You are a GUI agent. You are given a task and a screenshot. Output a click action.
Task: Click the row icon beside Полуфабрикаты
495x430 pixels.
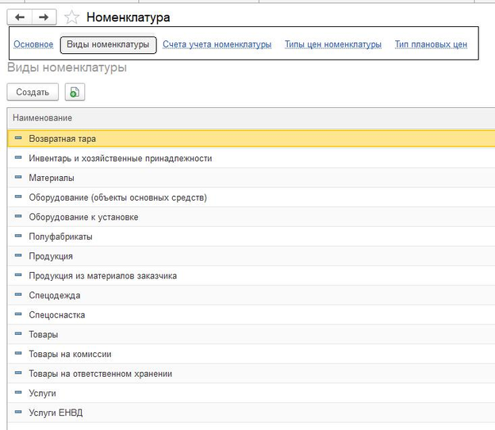click(18, 236)
